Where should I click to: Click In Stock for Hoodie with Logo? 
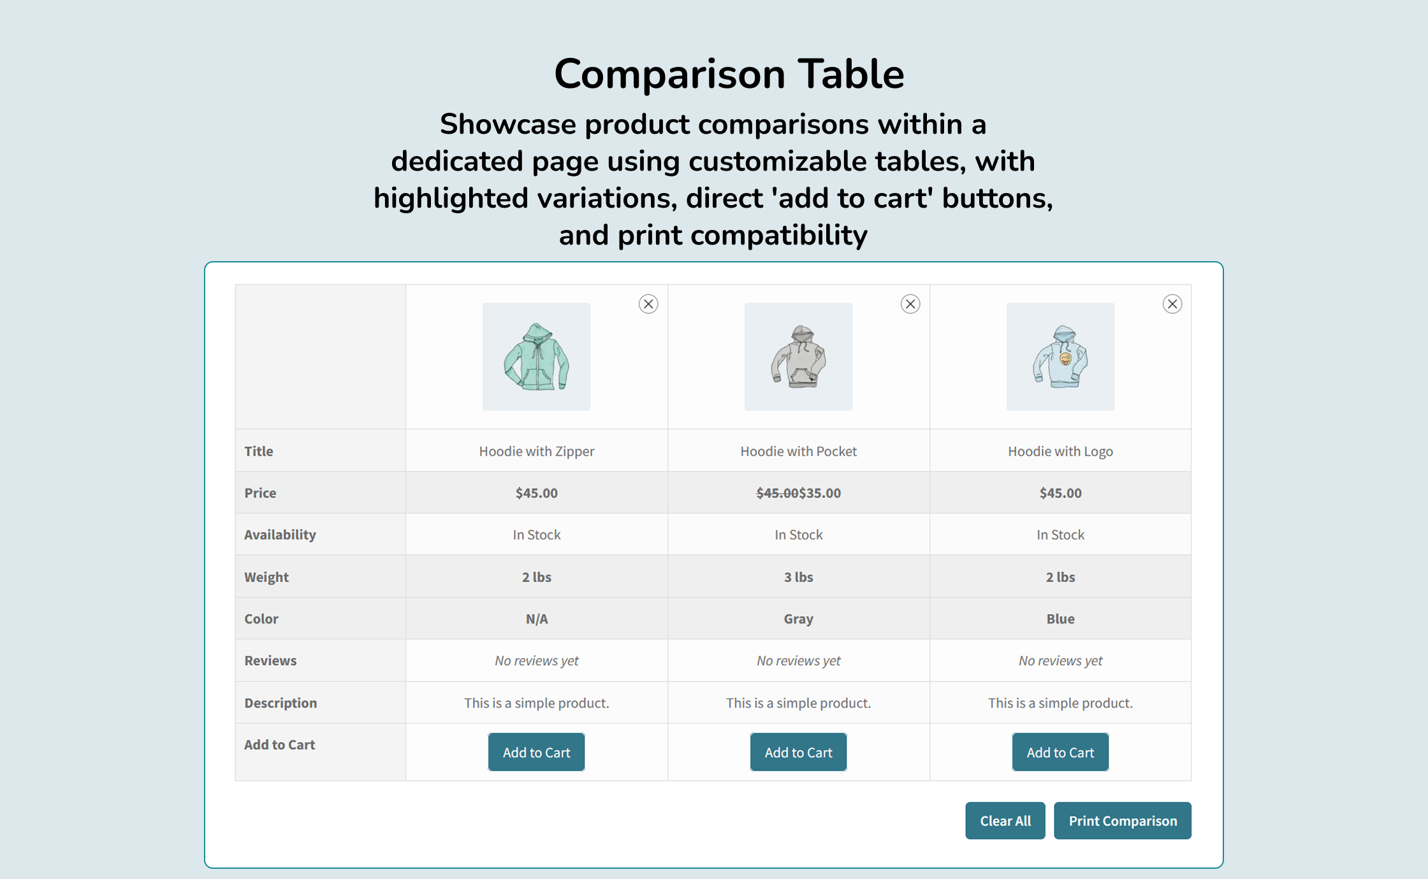tap(1060, 534)
